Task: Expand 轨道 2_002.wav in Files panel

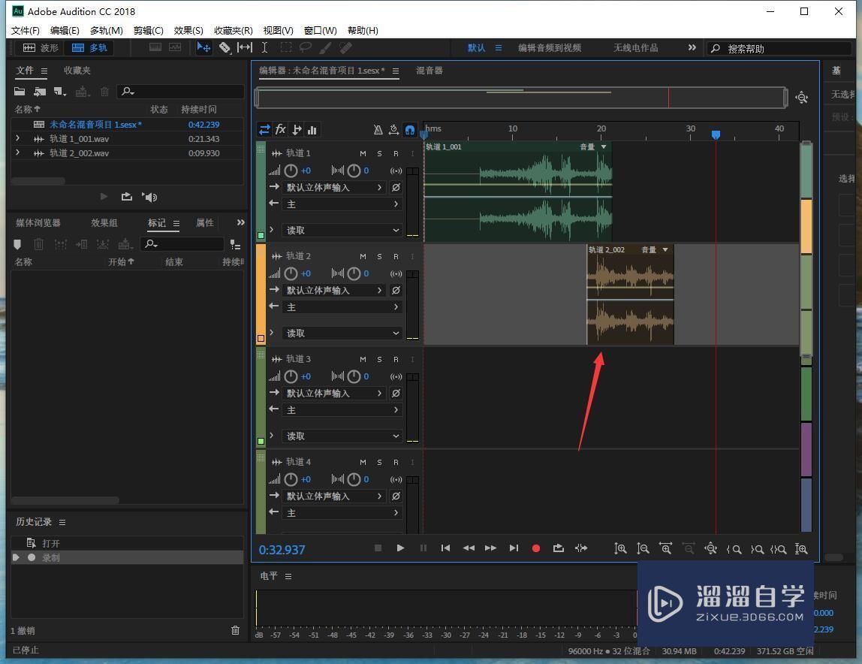Action: (x=17, y=153)
